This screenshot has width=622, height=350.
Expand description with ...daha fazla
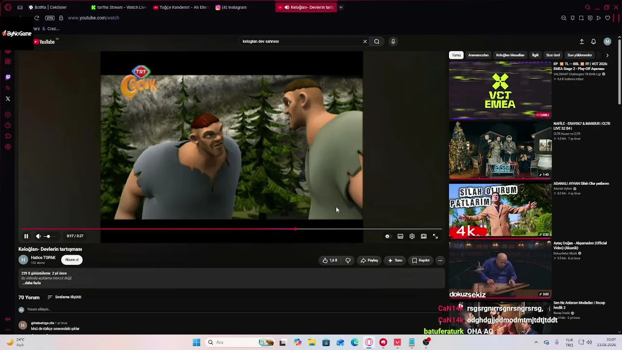point(32,283)
